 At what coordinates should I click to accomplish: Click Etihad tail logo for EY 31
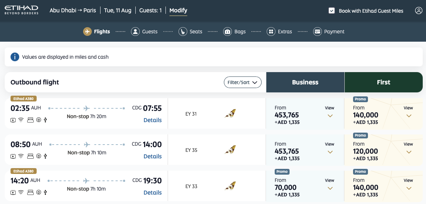pyautogui.click(x=230, y=113)
